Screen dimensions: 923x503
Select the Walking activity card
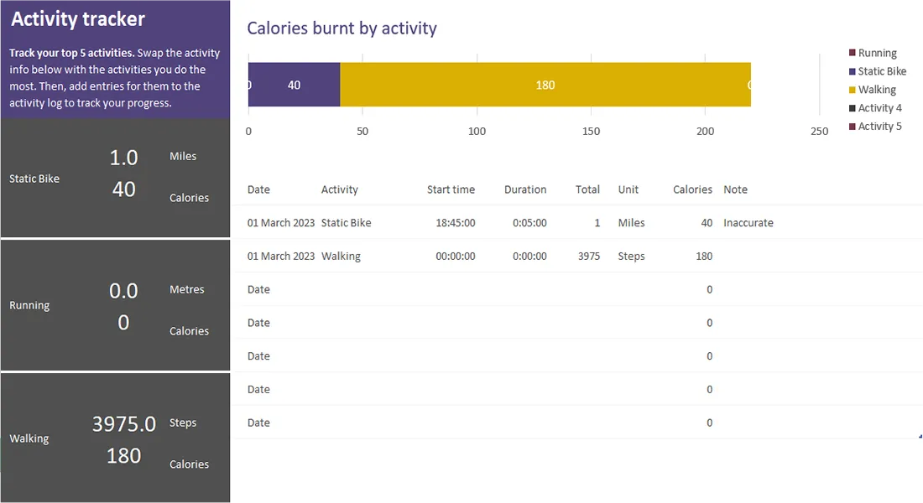click(115, 438)
